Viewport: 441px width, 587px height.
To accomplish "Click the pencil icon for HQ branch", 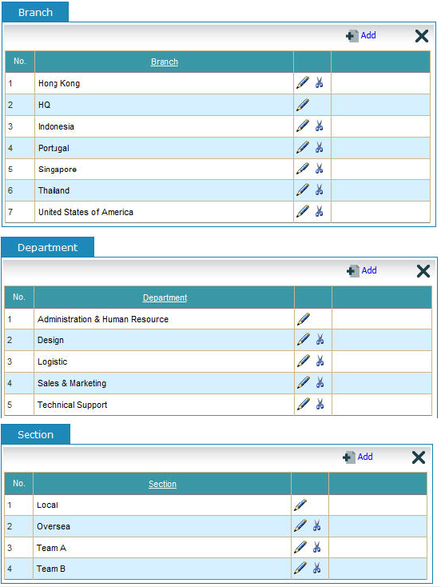I will [x=303, y=105].
